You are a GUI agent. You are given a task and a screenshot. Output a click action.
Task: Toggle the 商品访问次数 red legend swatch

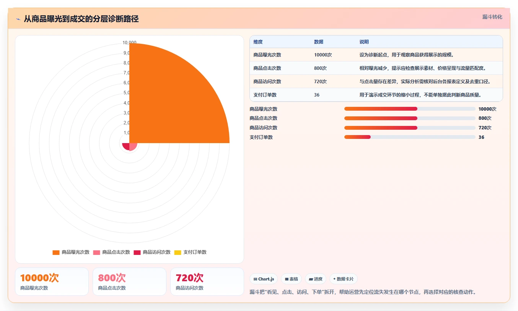[x=137, y=252]
